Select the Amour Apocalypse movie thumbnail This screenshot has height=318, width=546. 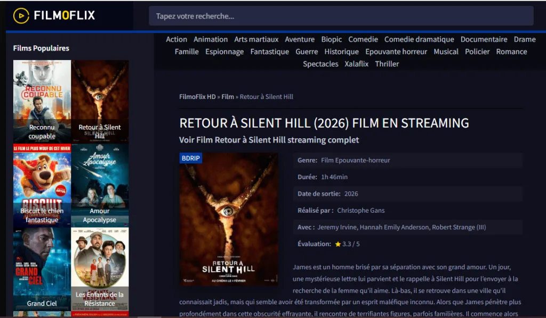coord(100,186)
